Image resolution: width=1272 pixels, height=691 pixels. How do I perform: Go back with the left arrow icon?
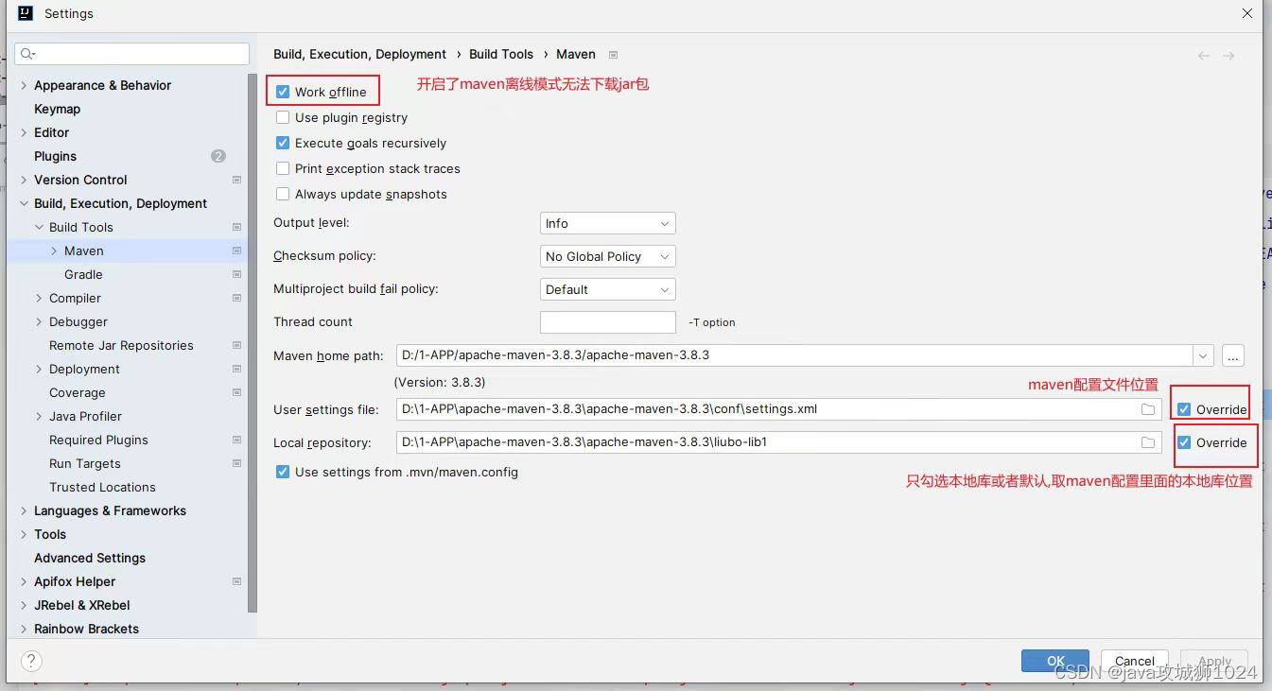tap(1204, 56)
